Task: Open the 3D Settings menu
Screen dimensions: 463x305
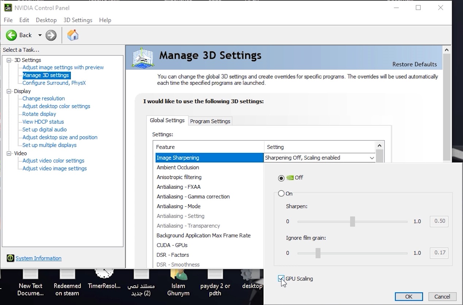Action: [78, 20]
